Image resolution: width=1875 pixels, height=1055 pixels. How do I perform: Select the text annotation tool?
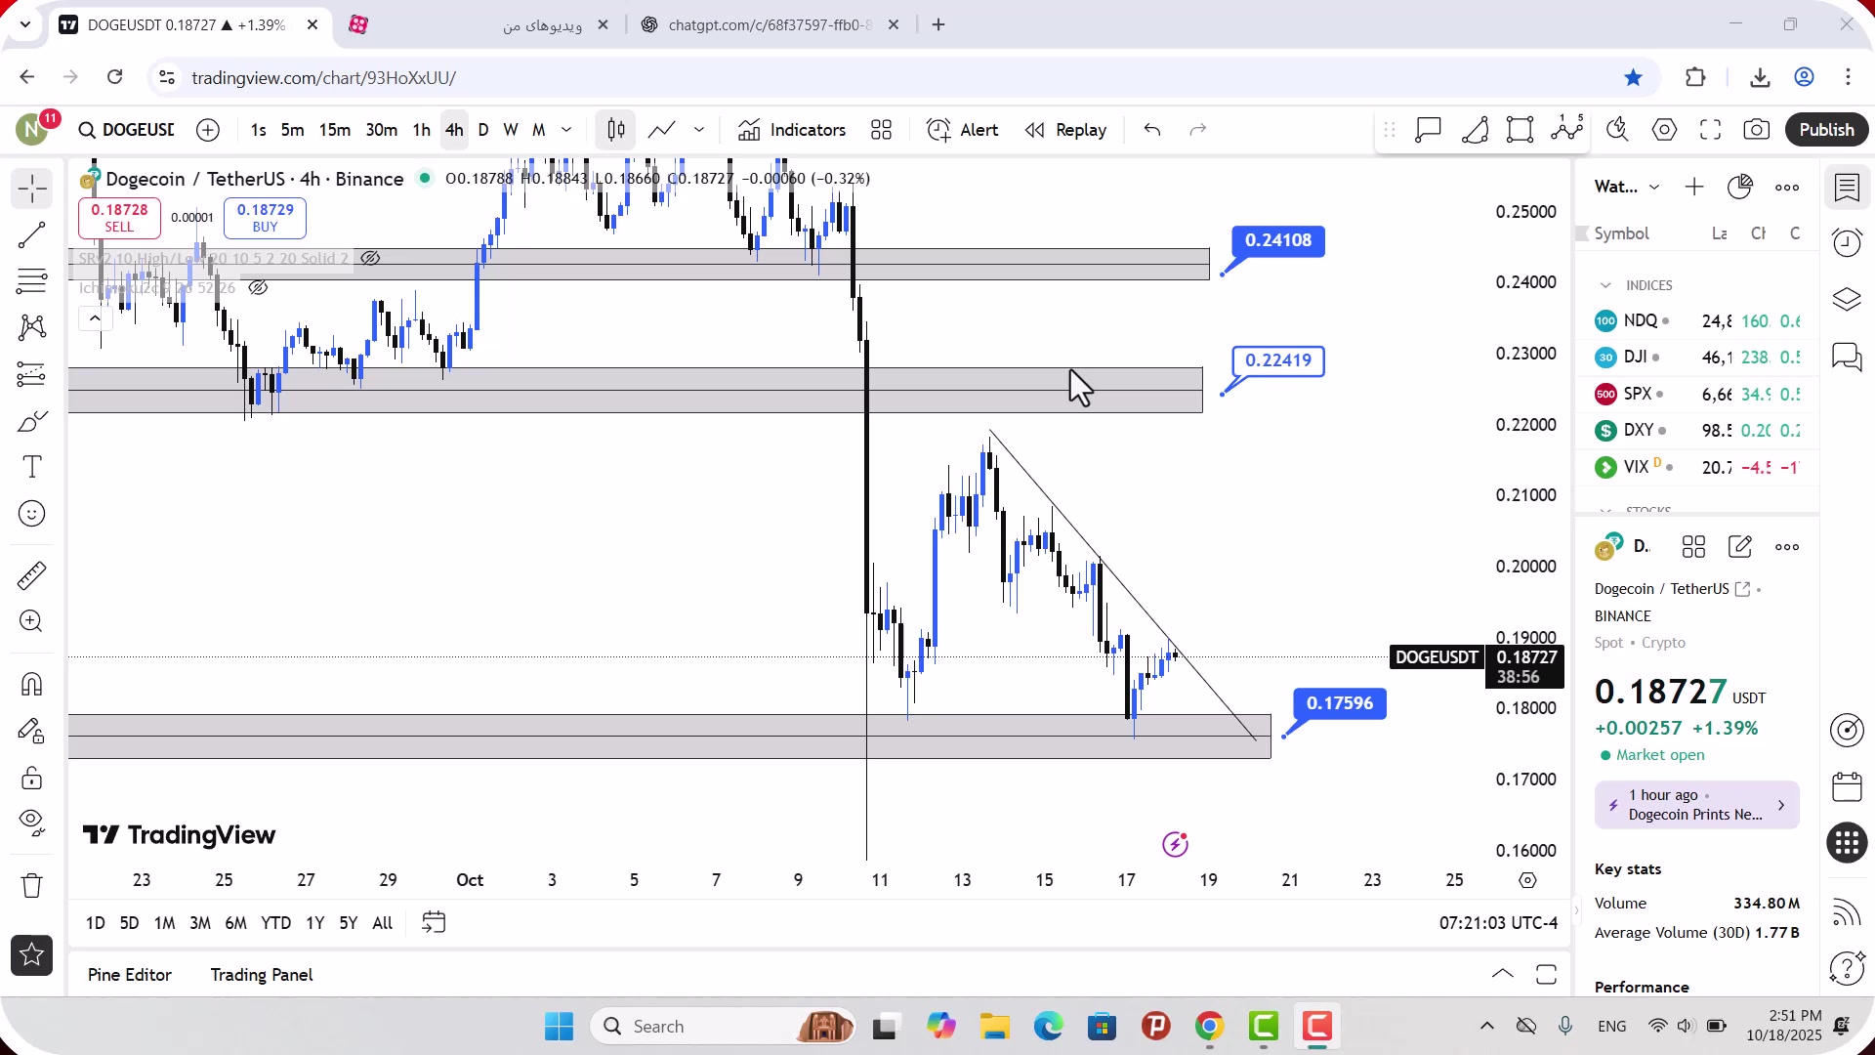[32, 467]
